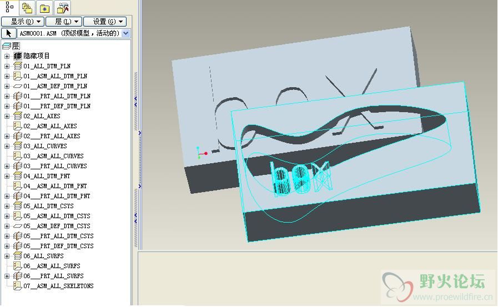Open the 设置(G) dropdown menu
498x307 pixels.
105,22
